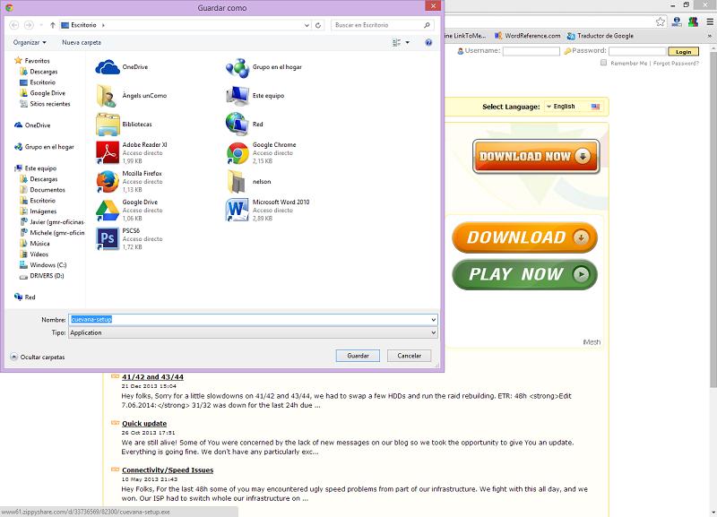This screenshot has height=517, width=717.
Task: Select the Google Chrome shortcut icon
Action: pyautogui.click(x=238, y=152)
